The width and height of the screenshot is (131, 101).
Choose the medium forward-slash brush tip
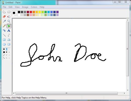tap(7, 55)
